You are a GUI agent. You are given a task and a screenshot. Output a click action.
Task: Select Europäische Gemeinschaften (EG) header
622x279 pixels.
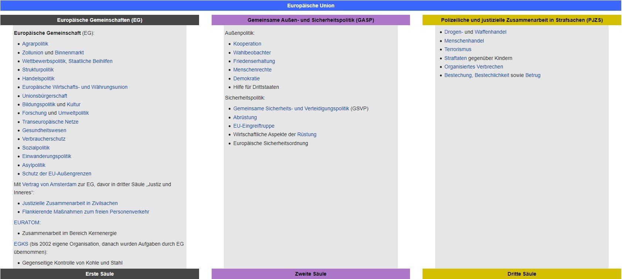(100, 20)
